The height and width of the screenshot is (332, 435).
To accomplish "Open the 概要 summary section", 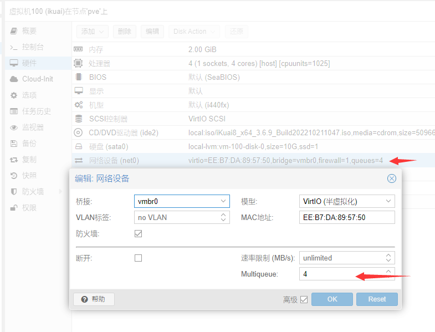I will tap(29, 31).
